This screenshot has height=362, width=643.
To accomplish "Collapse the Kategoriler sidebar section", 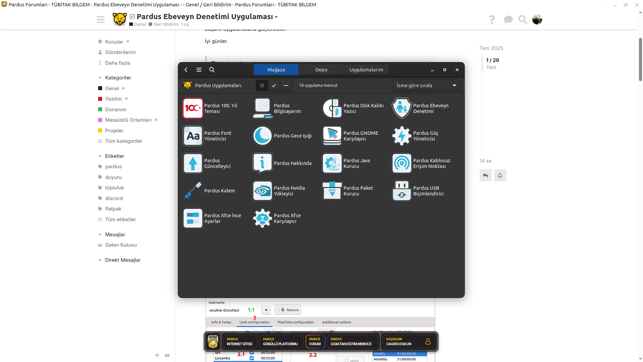I will click(100, 78).
